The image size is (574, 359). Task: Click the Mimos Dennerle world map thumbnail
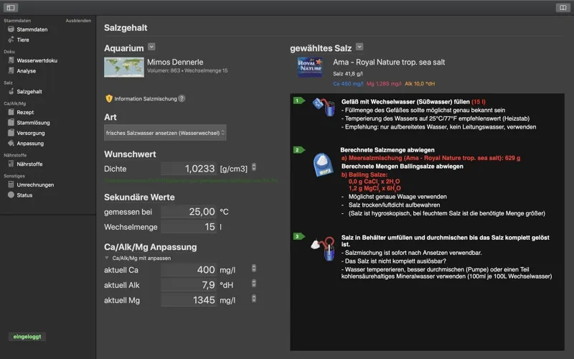coord(124,67)
